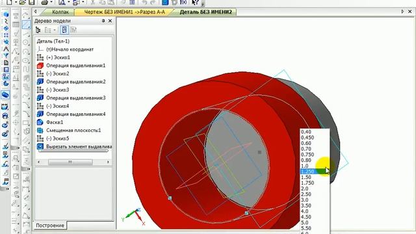Click the Print icon in toolbar
This screenshot has height=234, width=416.
click(x=44, y=3)
